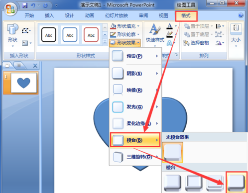Click 置于底层 send to back
Viewport: 248px width, 193px height.
[198, 34]
